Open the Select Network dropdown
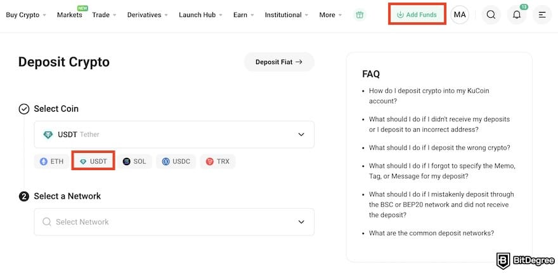This screenshot has height=273, width=558. [x=174, y=222]
